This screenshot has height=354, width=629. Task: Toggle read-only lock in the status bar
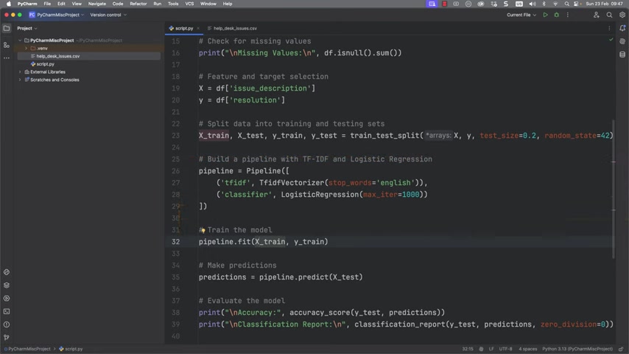(x=622, y=349)
